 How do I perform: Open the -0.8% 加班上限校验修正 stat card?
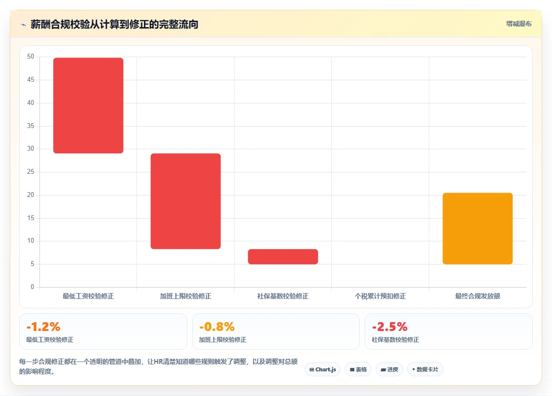(x=276, y=331)
